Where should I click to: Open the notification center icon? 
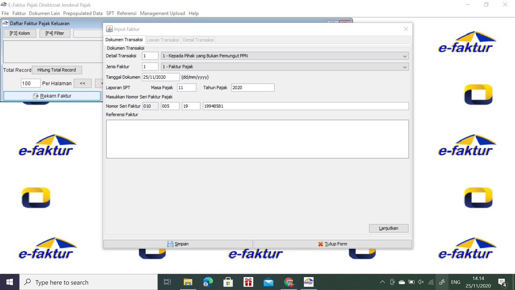point(503,282)
